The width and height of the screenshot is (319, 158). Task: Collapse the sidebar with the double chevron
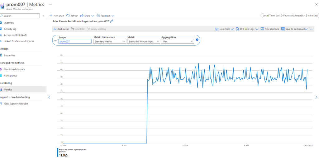pyautogui.click(x=43, y=16)
